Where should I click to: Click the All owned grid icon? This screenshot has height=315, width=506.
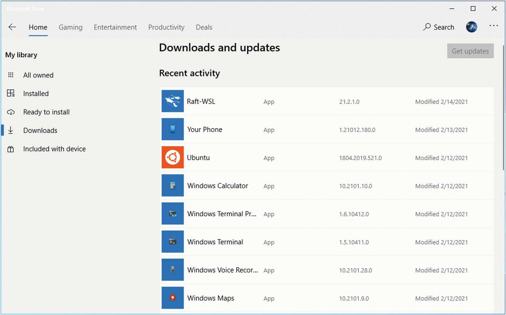coord(11,75)
